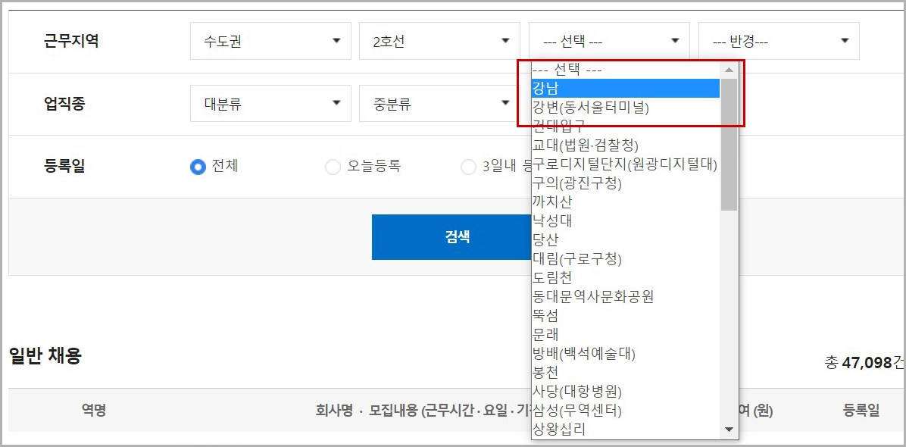This screenshot has height=447, width=906.
Task: Click the station list scrollbar thumb
Action: (x=729, y=145)
